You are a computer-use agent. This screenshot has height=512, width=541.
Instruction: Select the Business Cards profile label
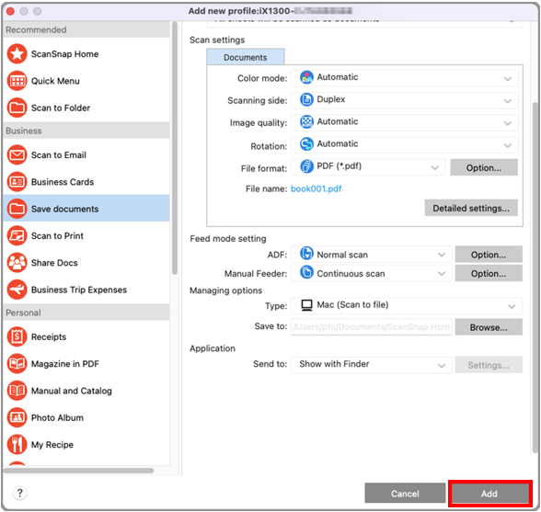(x=63, y=182)
